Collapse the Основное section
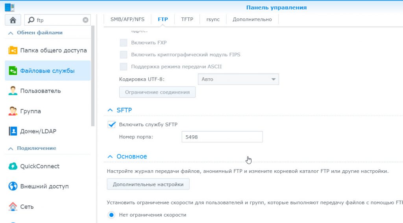The width and height of the screenshot is (403, 223). click(x=110, y=156)
